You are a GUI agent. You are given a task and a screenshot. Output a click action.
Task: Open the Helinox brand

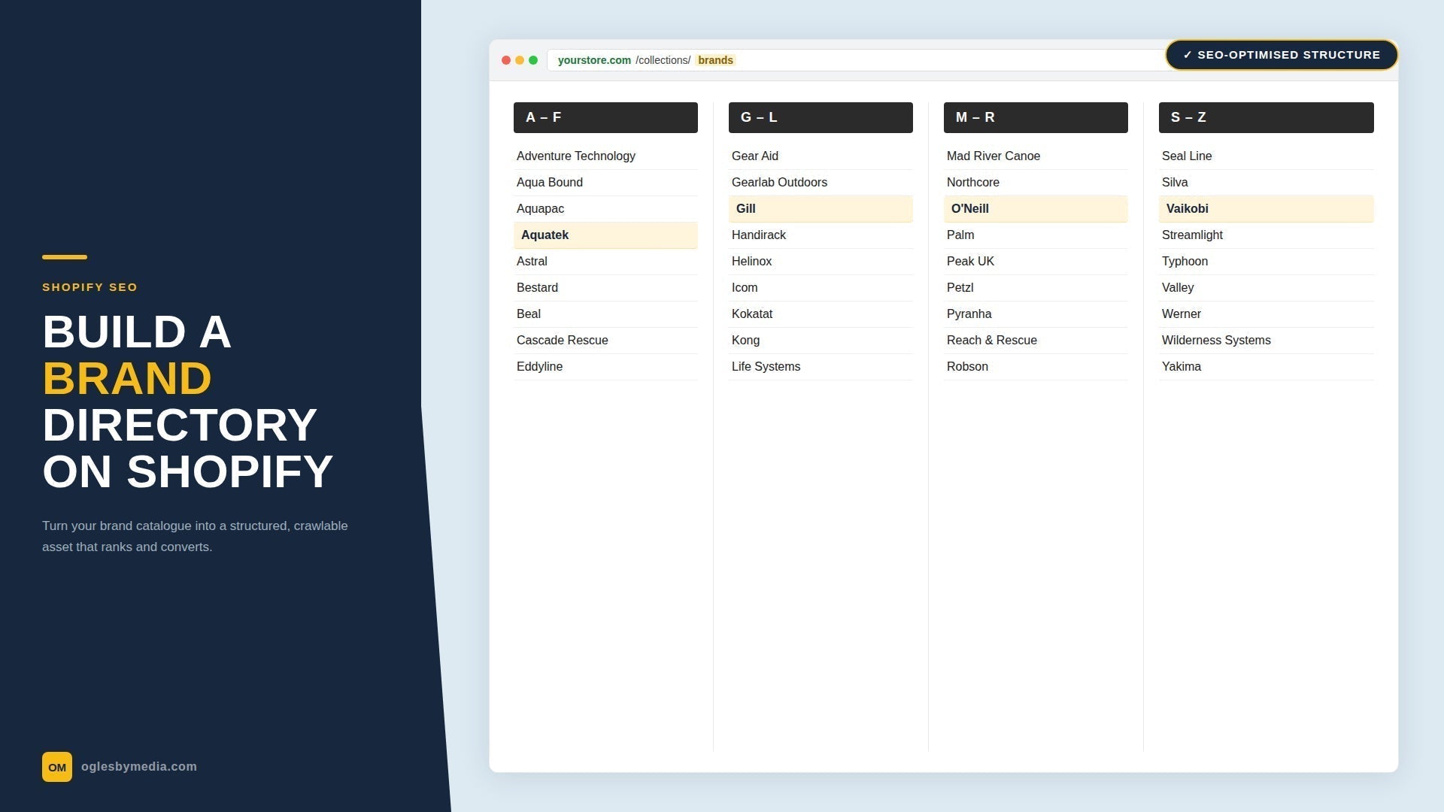(x=821, y=262)
